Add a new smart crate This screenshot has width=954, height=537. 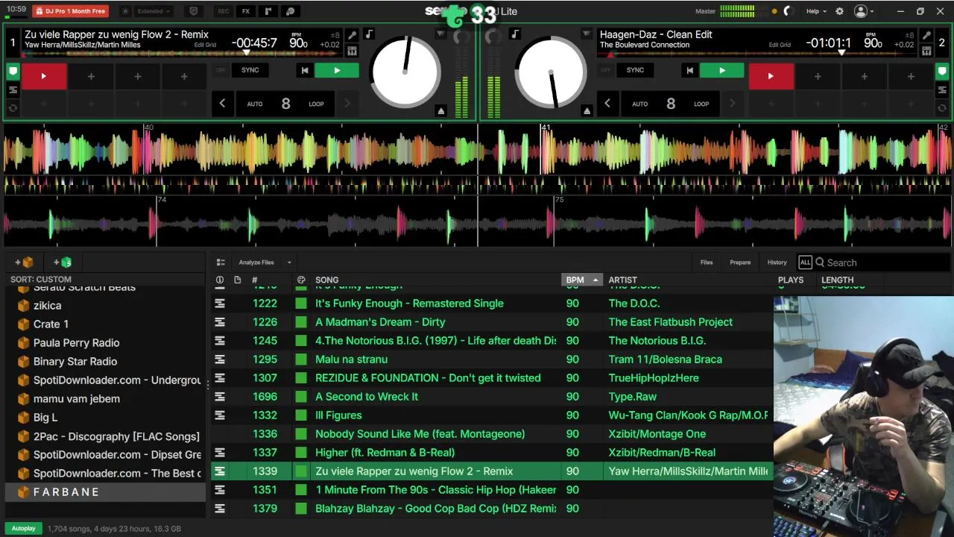click(x=63, y=263)
